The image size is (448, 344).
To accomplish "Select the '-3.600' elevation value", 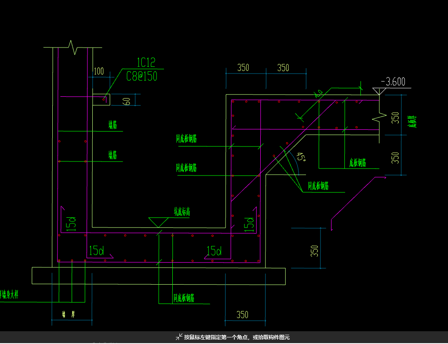I will [393, 82].
